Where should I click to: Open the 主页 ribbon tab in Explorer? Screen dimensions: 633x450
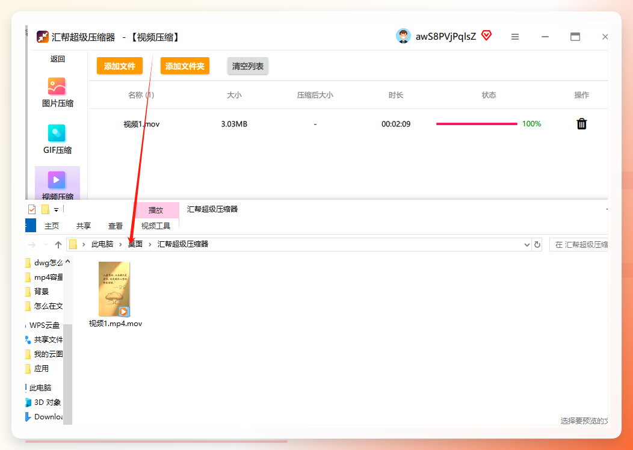pyautogui.click(x=52, y=226)
